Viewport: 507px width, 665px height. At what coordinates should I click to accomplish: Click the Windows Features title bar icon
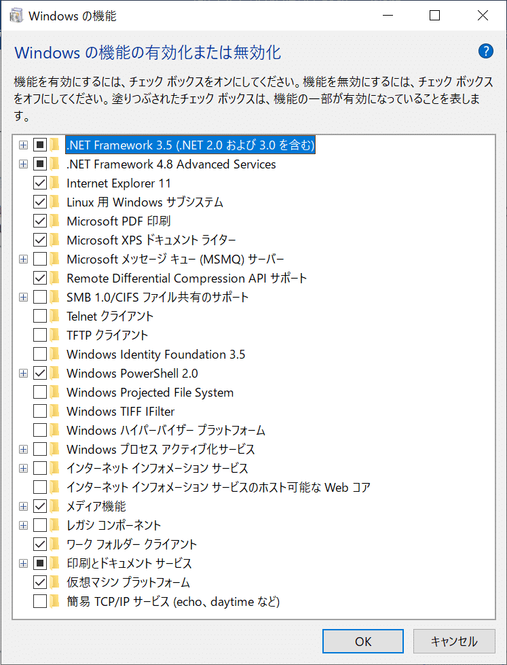pyautogui.click(x=16, y=16)
